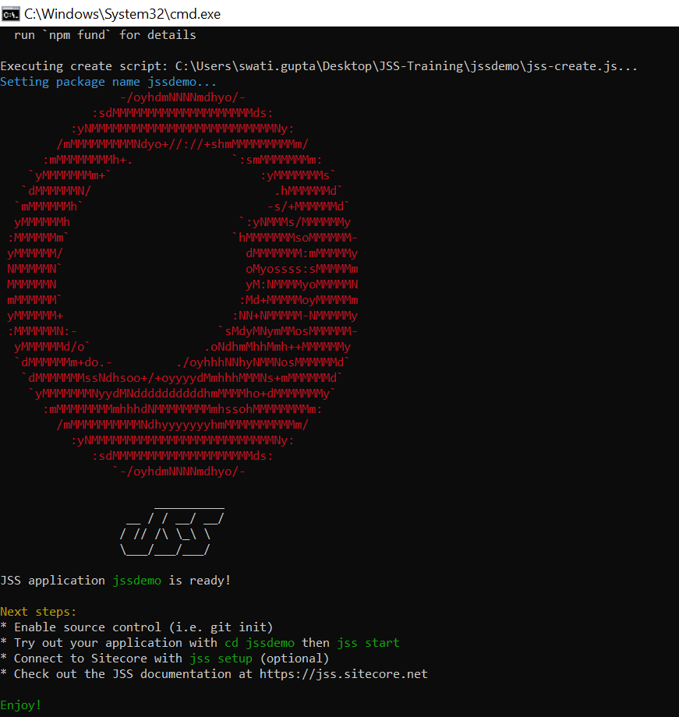Click the yellow "Next steps:" heading

click(x=38, y=612)
